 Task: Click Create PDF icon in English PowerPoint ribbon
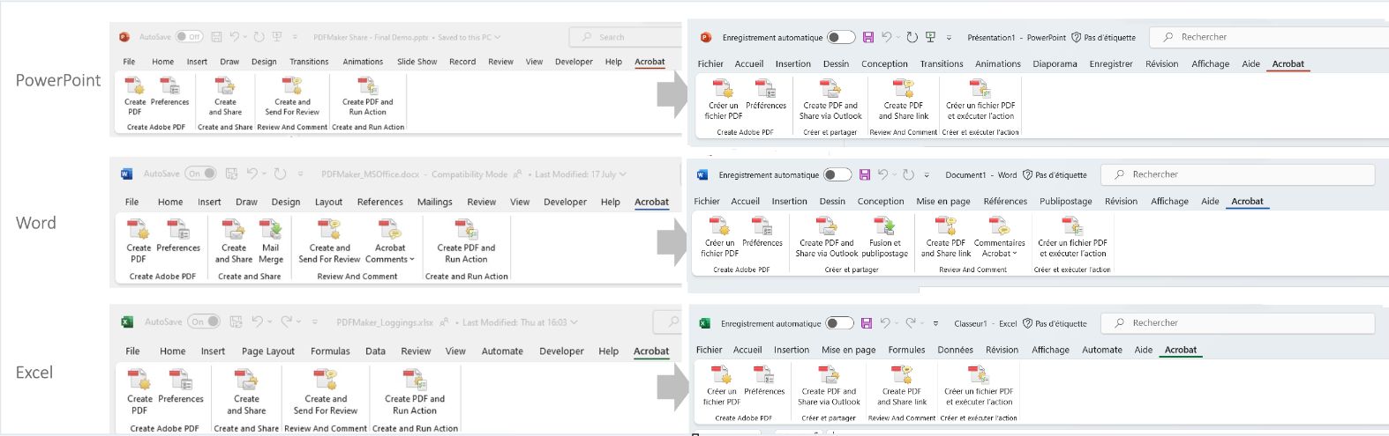pyautogui.click(x=135, y=95)
